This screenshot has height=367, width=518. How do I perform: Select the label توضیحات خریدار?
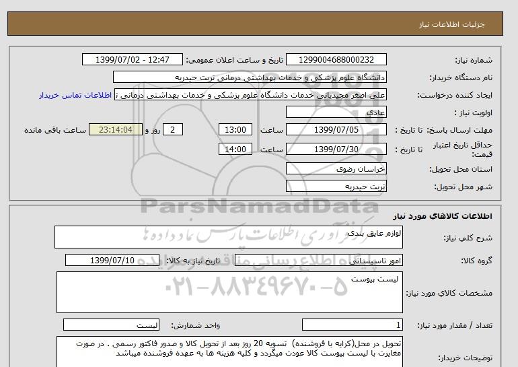point(465,358)
